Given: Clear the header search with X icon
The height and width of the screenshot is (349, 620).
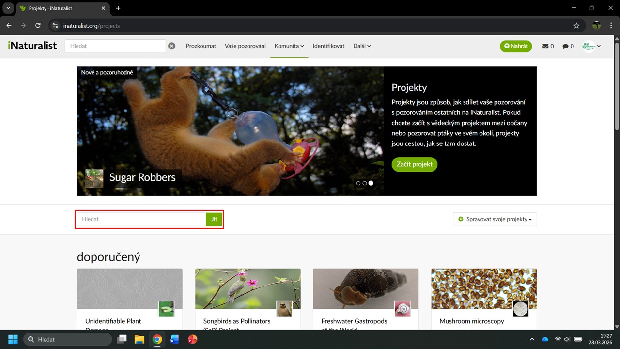Looking at the screenshot, I should [171, 46].
